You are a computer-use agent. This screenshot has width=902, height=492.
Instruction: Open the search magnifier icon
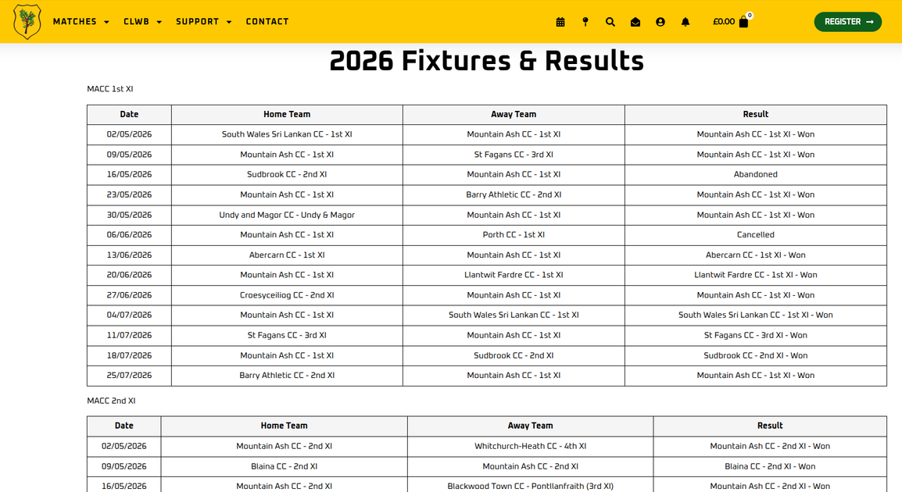(610, 22)
